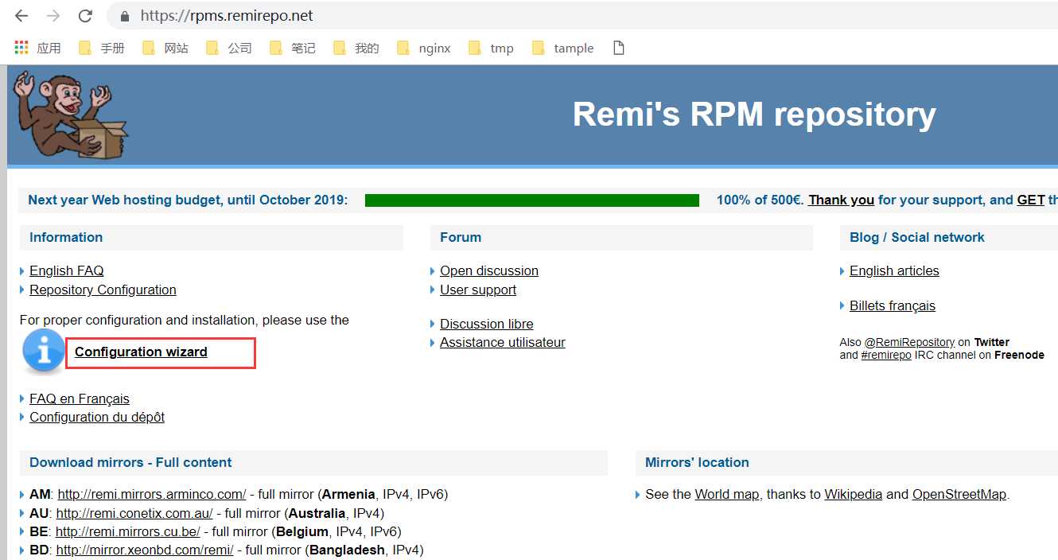The height and width of the screenshot is (560, 1058).
Task: Click the blue info icon
Action: point(43,351)
